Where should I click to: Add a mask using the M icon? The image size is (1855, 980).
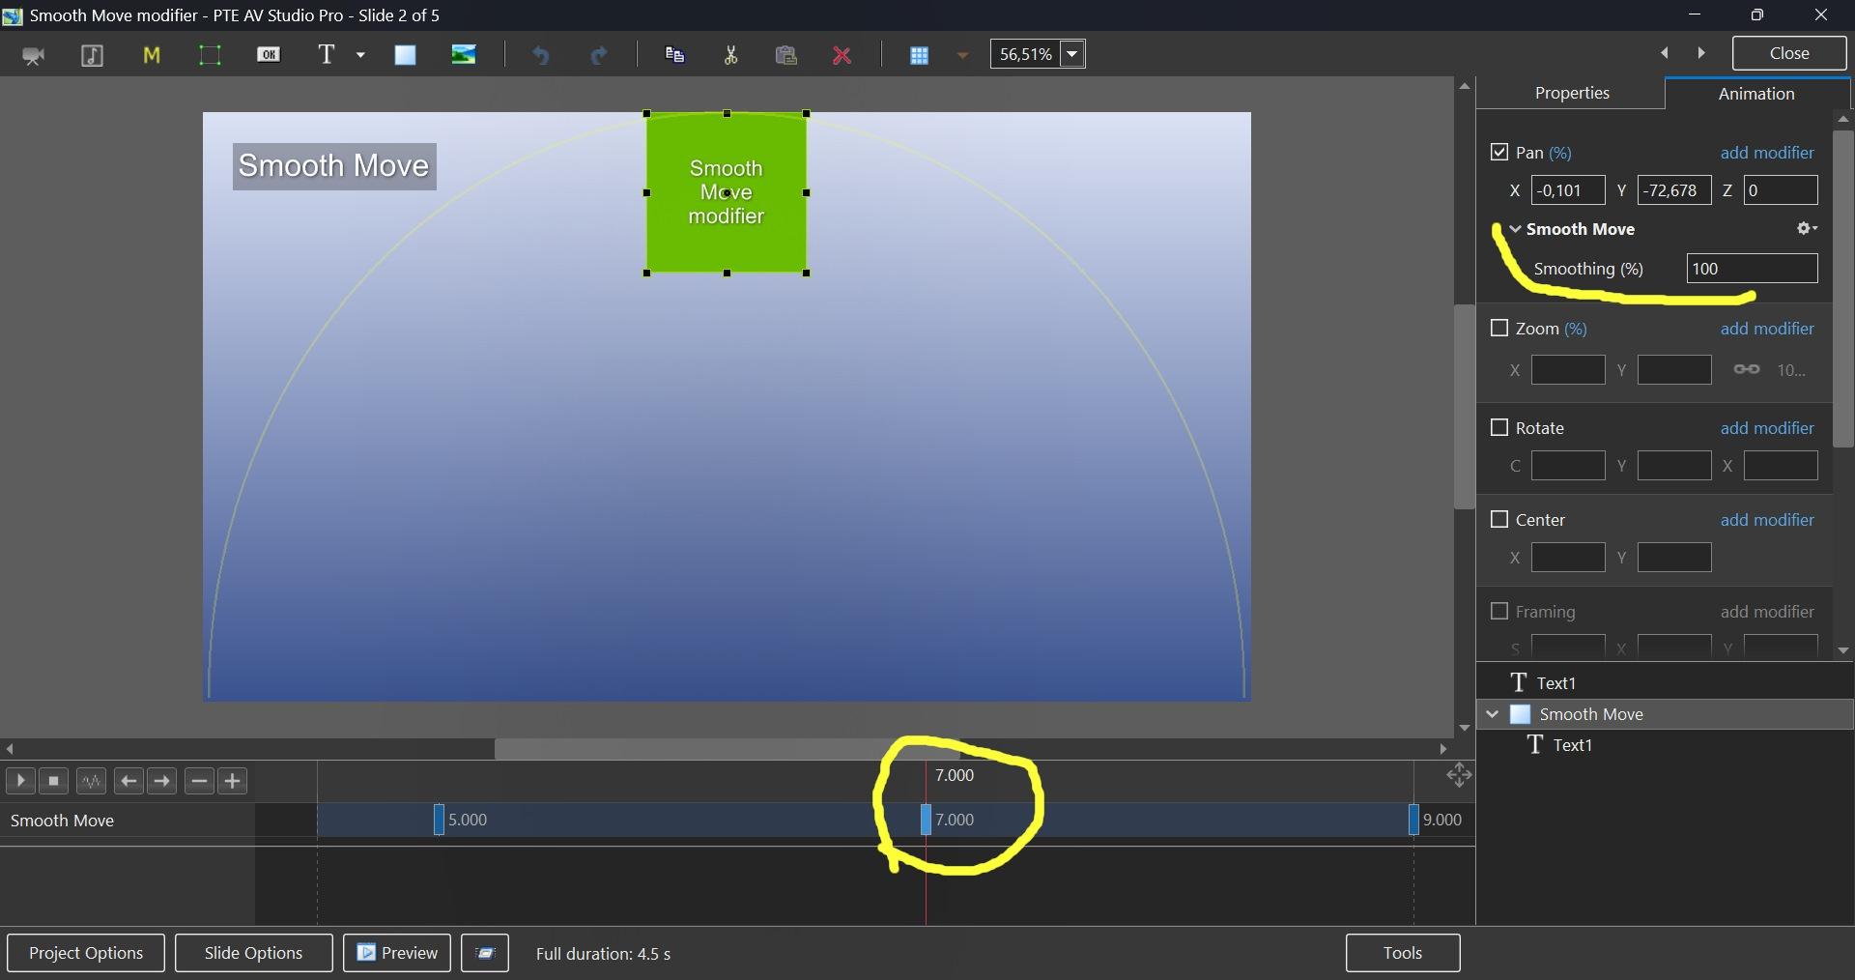coord(151,55)
